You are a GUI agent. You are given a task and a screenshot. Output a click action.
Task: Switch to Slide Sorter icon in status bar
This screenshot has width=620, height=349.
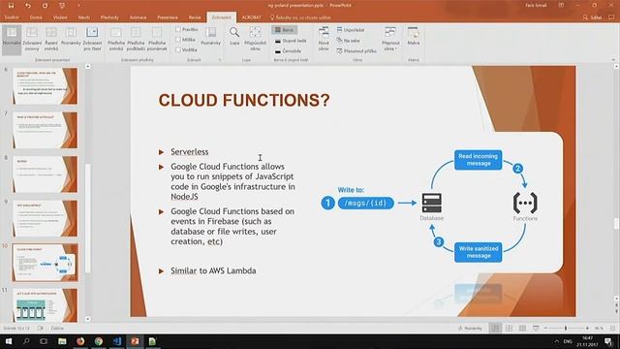(x=509, y=328)
